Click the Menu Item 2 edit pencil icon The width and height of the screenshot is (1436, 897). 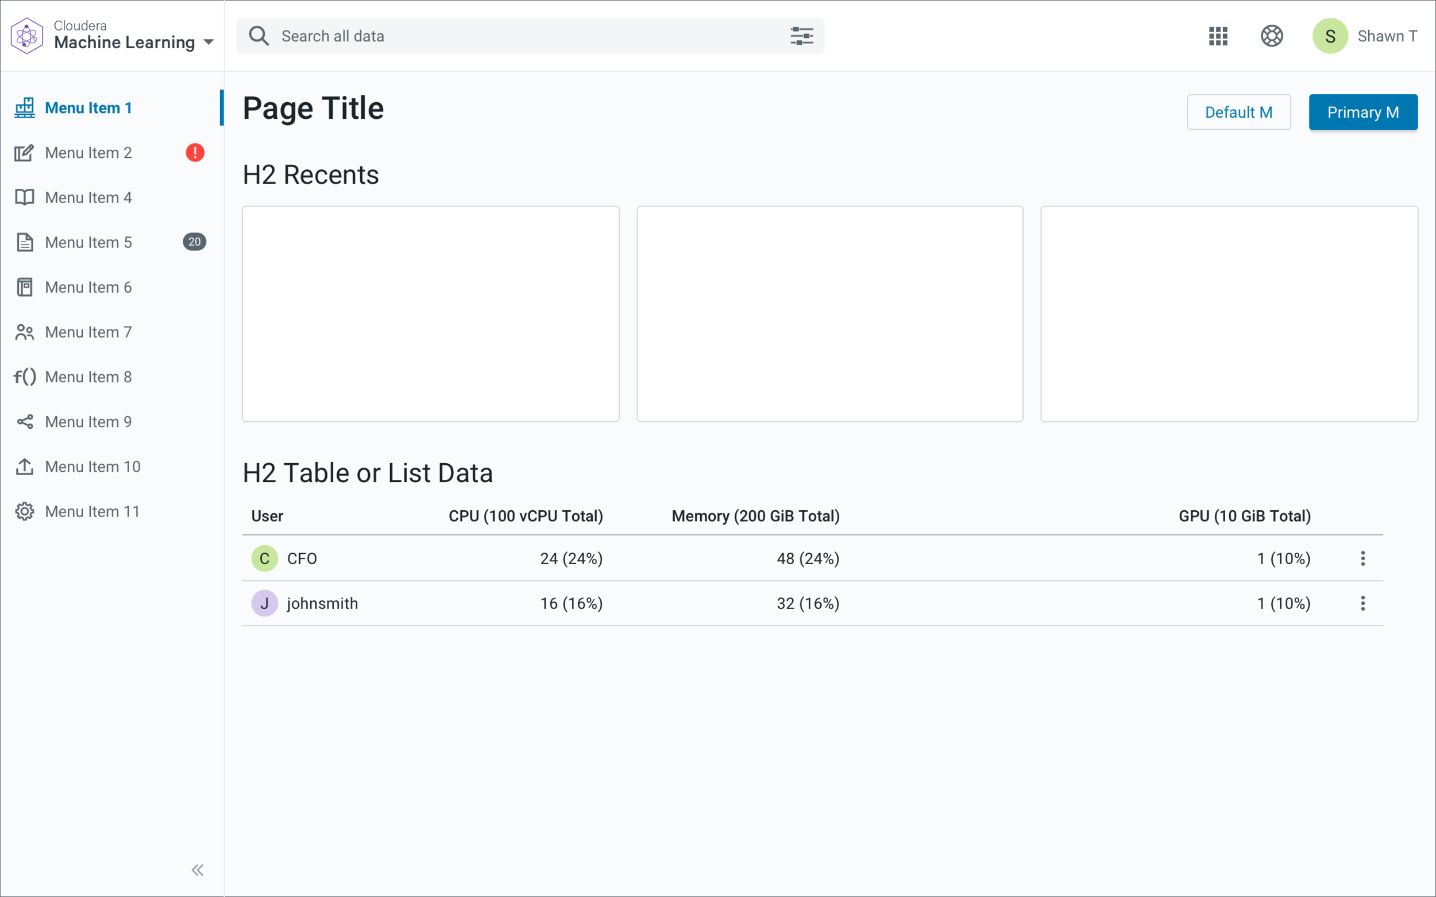[24, 153]
